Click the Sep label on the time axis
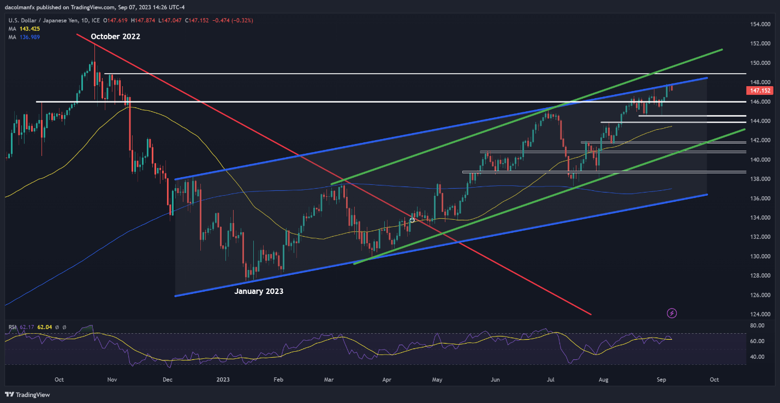The width and height of the screenshot is (780, 403). pyautogui.click(x=660, y=380)
